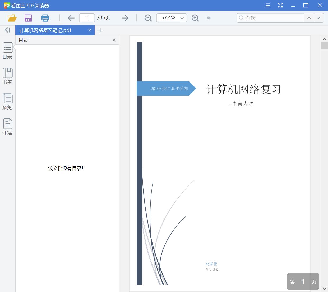Image resolution: width=328 pixels, height=292 pixels.
Task: Jump to previous search result with up arrow
Action: (x=309, y=18)
